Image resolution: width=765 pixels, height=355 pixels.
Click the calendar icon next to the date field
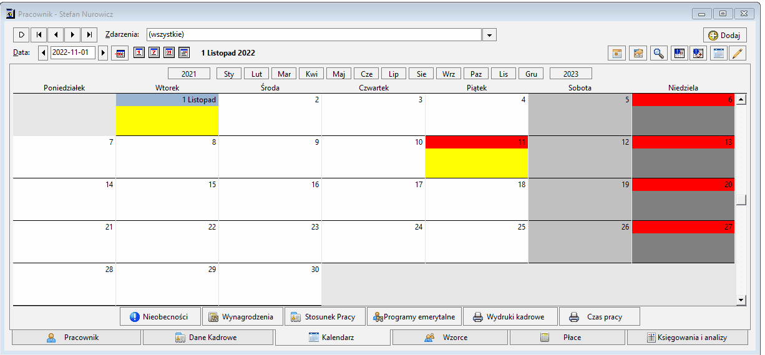point(120,53)
